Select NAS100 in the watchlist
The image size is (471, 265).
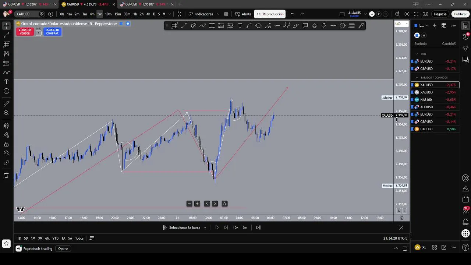(435, 99)
